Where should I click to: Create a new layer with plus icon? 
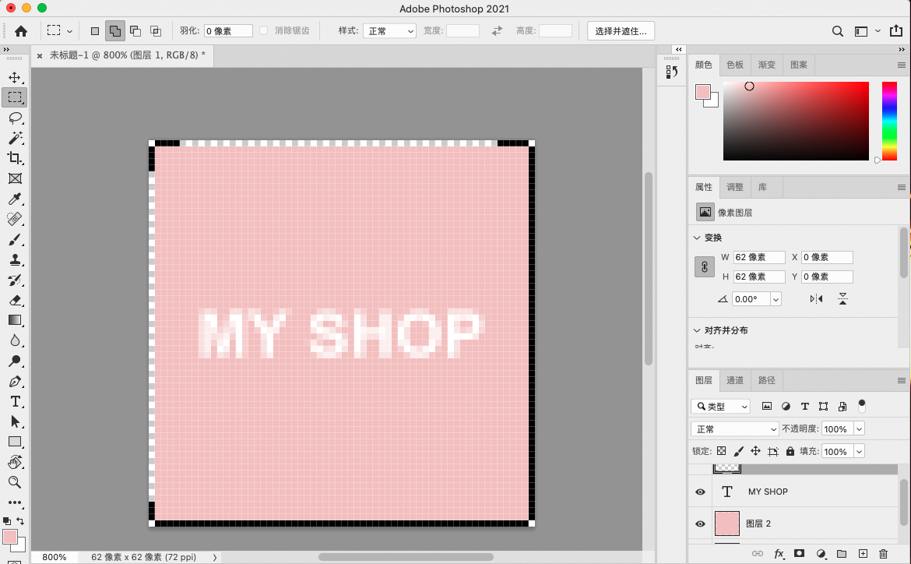(x=863, y=554)
